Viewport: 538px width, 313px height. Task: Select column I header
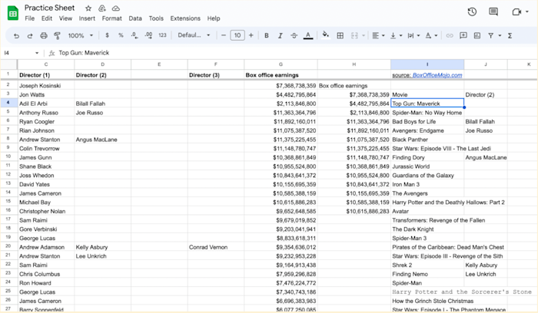(427, 64)
